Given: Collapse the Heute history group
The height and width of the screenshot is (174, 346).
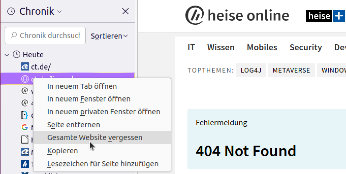Looking at the screenshot, I should (7, 55).
